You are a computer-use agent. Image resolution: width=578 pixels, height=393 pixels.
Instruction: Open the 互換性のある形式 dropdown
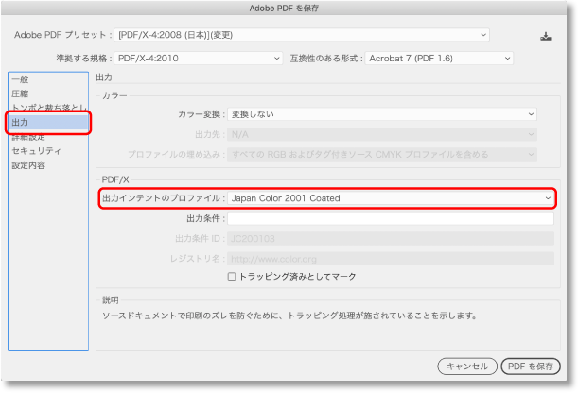pyautogui.click(x=439, y=59)
